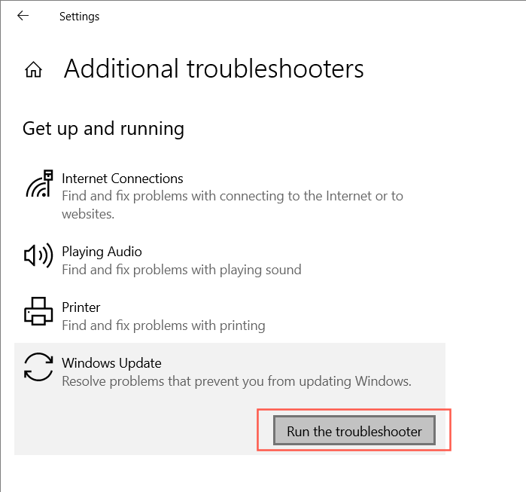Image resolution: width=526 pixels, height=492 pixels.
Task: Click the Printer icon
Action: click(39, 311)
